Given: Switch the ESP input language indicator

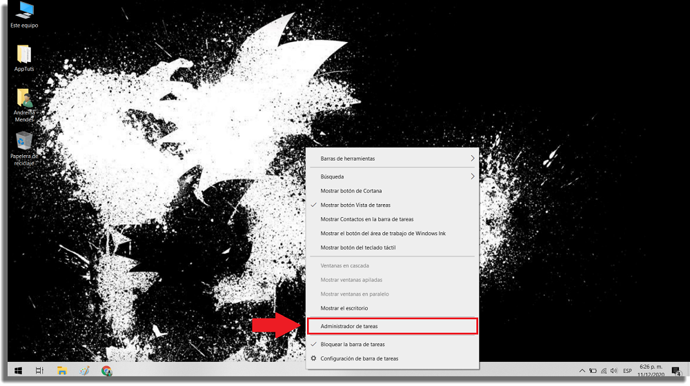Looking at the screenshot, I should (627, 371).
